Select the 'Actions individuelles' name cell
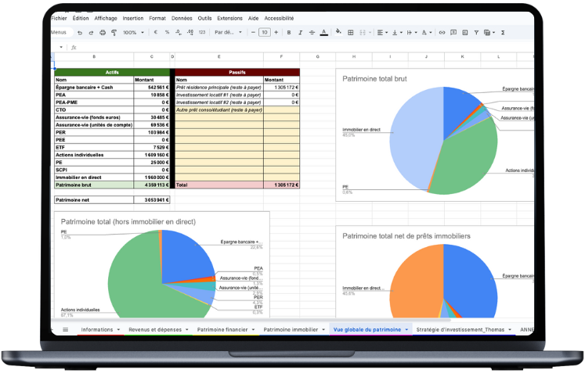 click(x=94, y=155)
